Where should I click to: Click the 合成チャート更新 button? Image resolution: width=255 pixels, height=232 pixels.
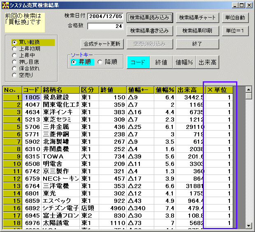point(102,44)
